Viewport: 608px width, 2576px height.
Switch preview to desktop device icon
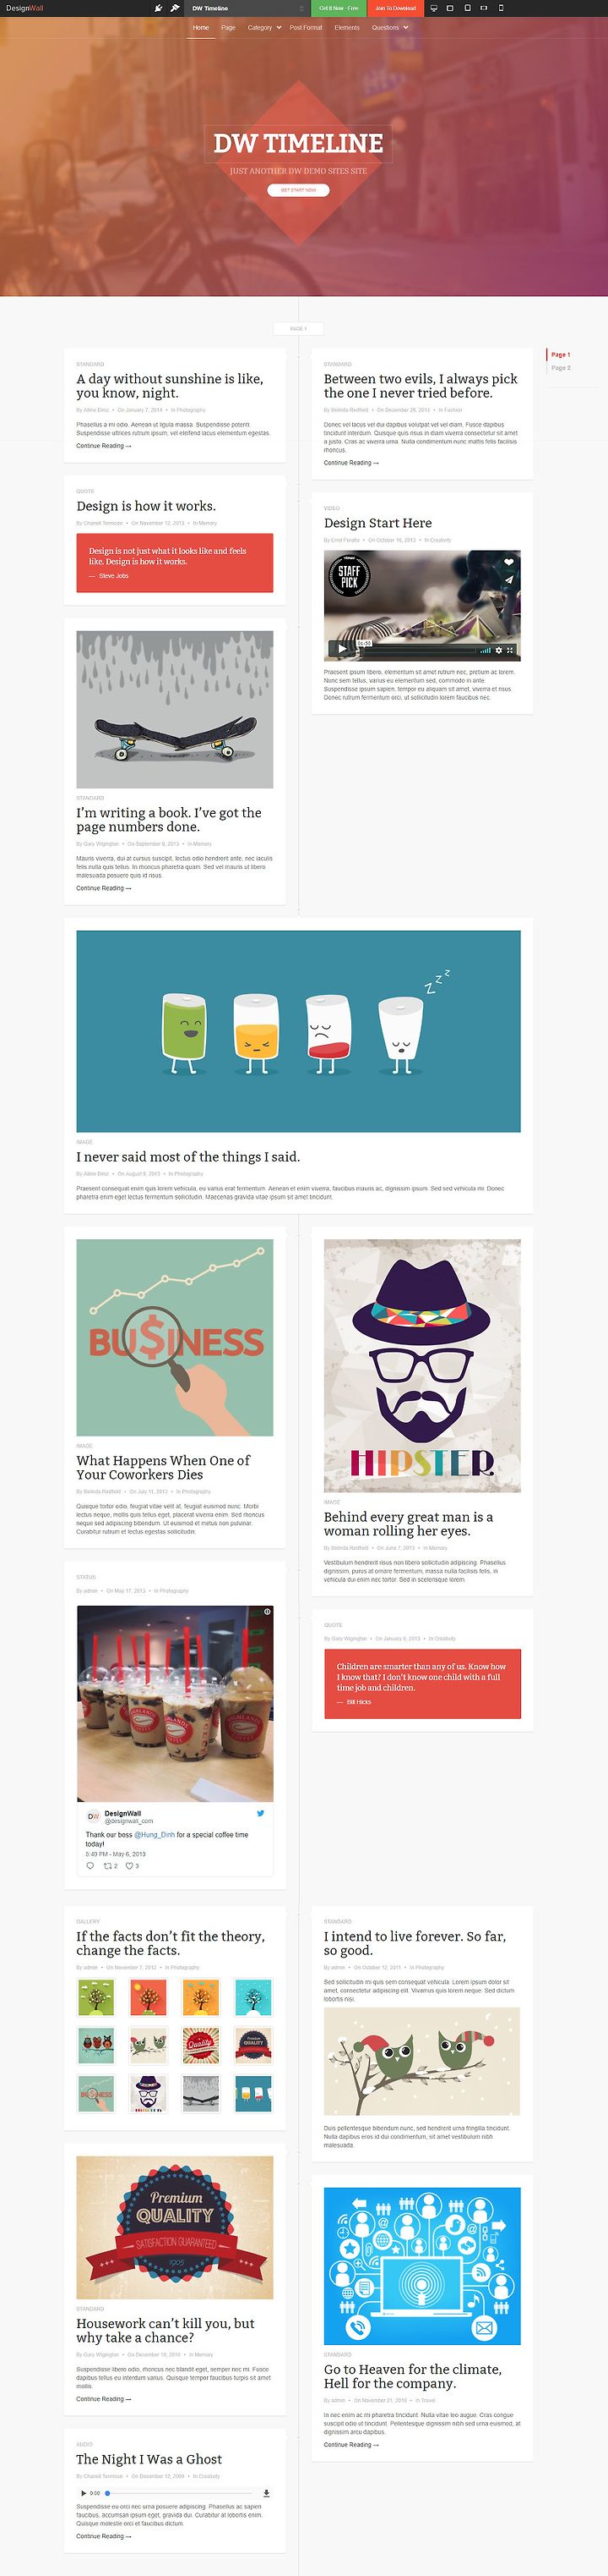click(x=433, y=8)
